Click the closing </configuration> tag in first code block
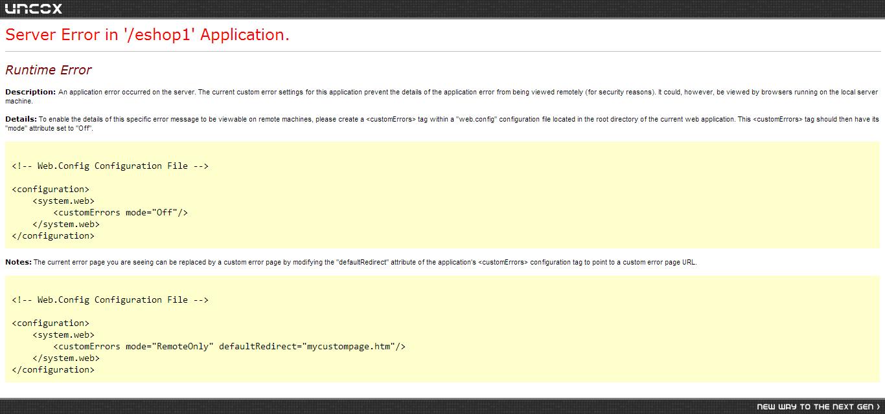This screenshot has height=414, width=885. [53, 235]
